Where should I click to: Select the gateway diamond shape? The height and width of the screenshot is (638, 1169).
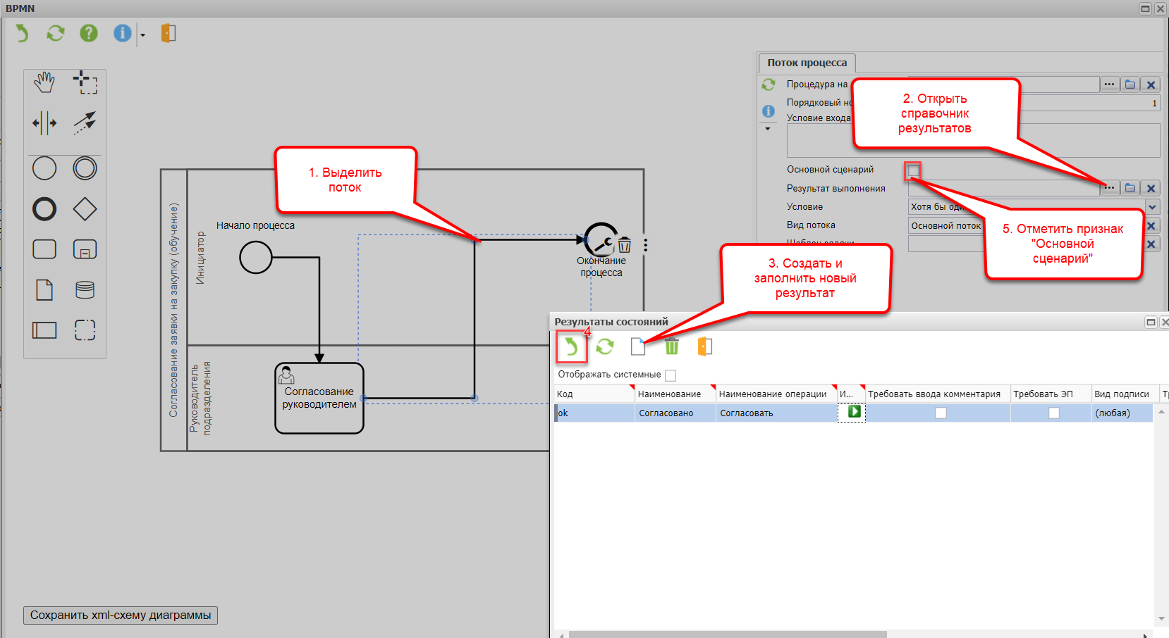[85, 209]
